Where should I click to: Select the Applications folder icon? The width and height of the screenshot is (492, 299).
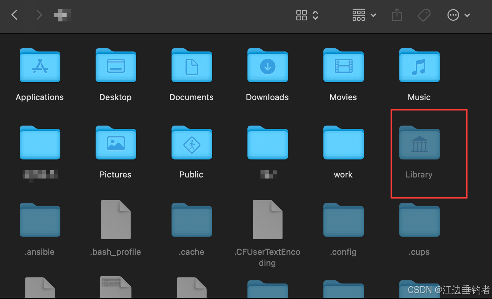40,65
